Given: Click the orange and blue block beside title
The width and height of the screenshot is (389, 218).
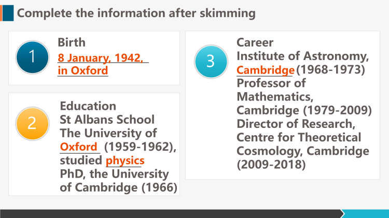Looking at the screenshot, I should (x=7, y=13).
